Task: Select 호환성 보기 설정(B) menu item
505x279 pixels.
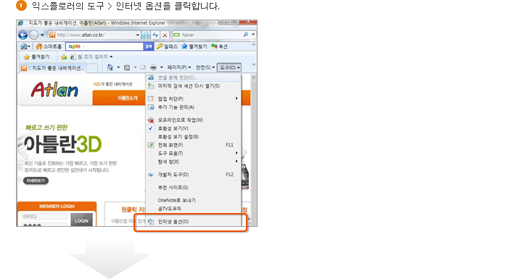Action: pyautogui.click(x=193, y=137)
